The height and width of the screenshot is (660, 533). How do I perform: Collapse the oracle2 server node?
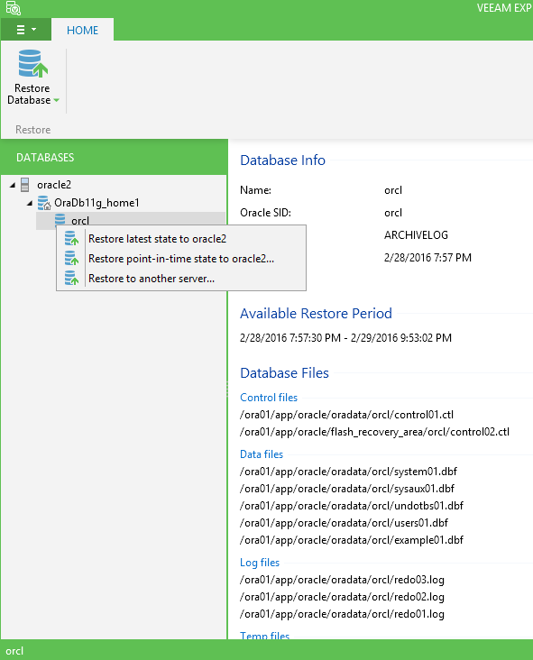click(13, 185)
